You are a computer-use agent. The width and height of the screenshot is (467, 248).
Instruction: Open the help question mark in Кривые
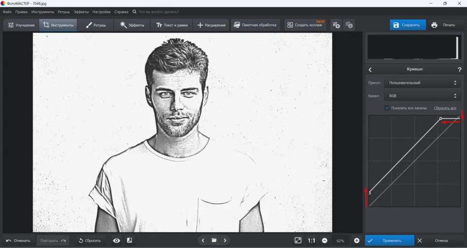(x=460, y=69)
